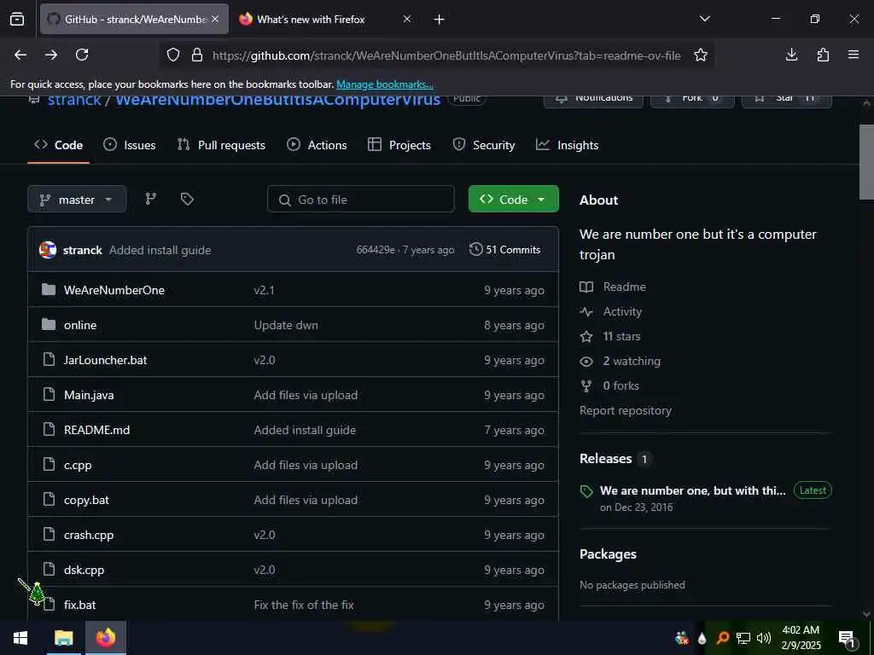The image size is (874, 655).
Task: Open new browser tab
Action: 440,19
